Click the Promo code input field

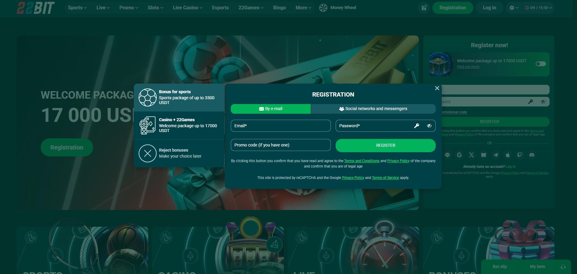pos(281,145)
